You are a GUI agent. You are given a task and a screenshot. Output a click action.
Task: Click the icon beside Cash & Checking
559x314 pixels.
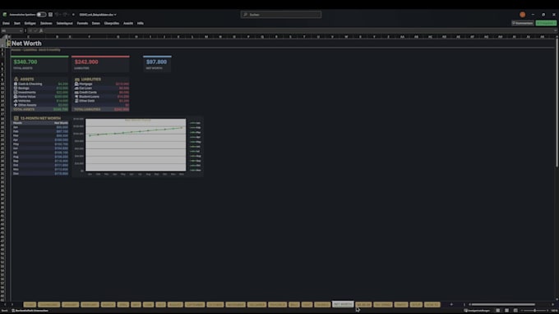point(16,84)
